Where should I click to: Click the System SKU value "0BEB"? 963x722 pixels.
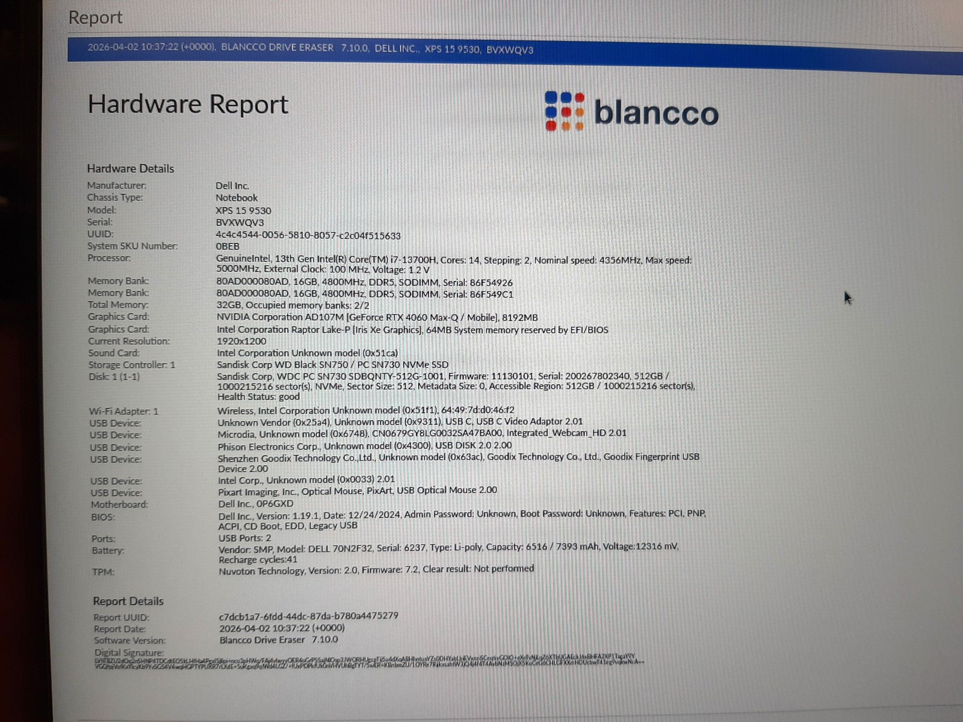click(x=228, y=246)
